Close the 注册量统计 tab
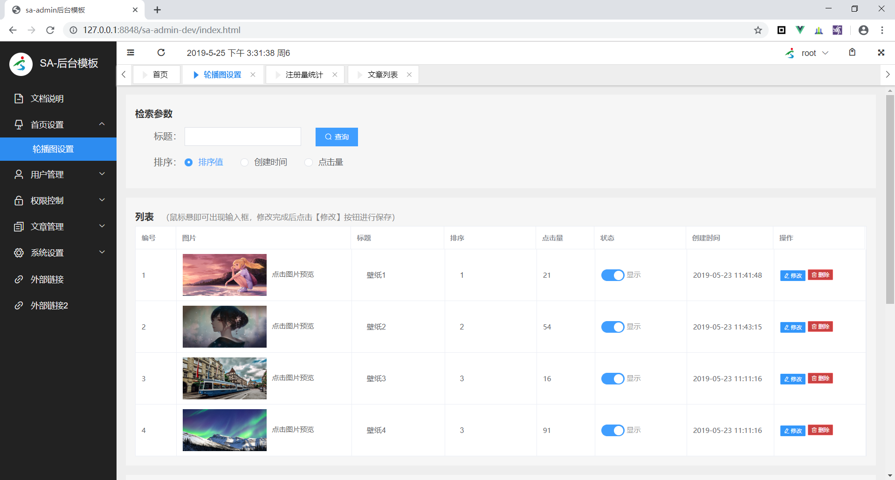Image resolution: width=895 pixels, height=480 pixels. tap(335, 75)
